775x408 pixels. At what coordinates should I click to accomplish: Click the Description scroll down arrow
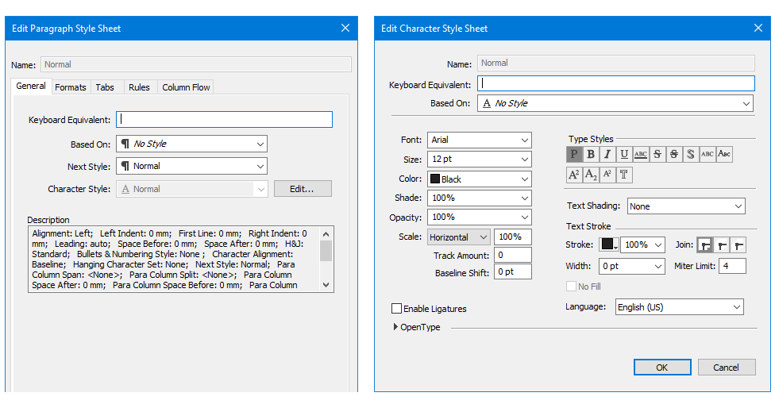tap(326, 284)
